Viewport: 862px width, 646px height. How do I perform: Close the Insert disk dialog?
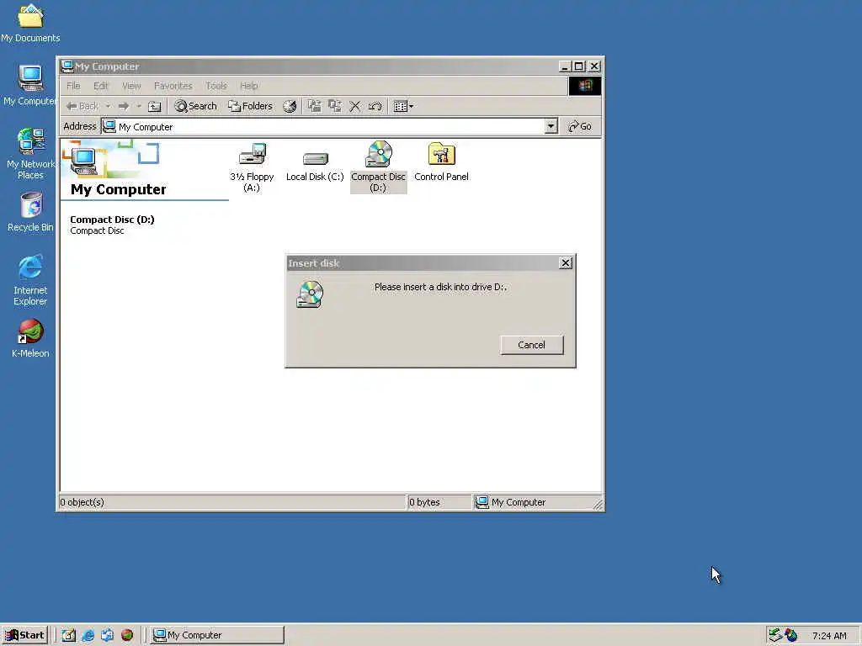565,263
